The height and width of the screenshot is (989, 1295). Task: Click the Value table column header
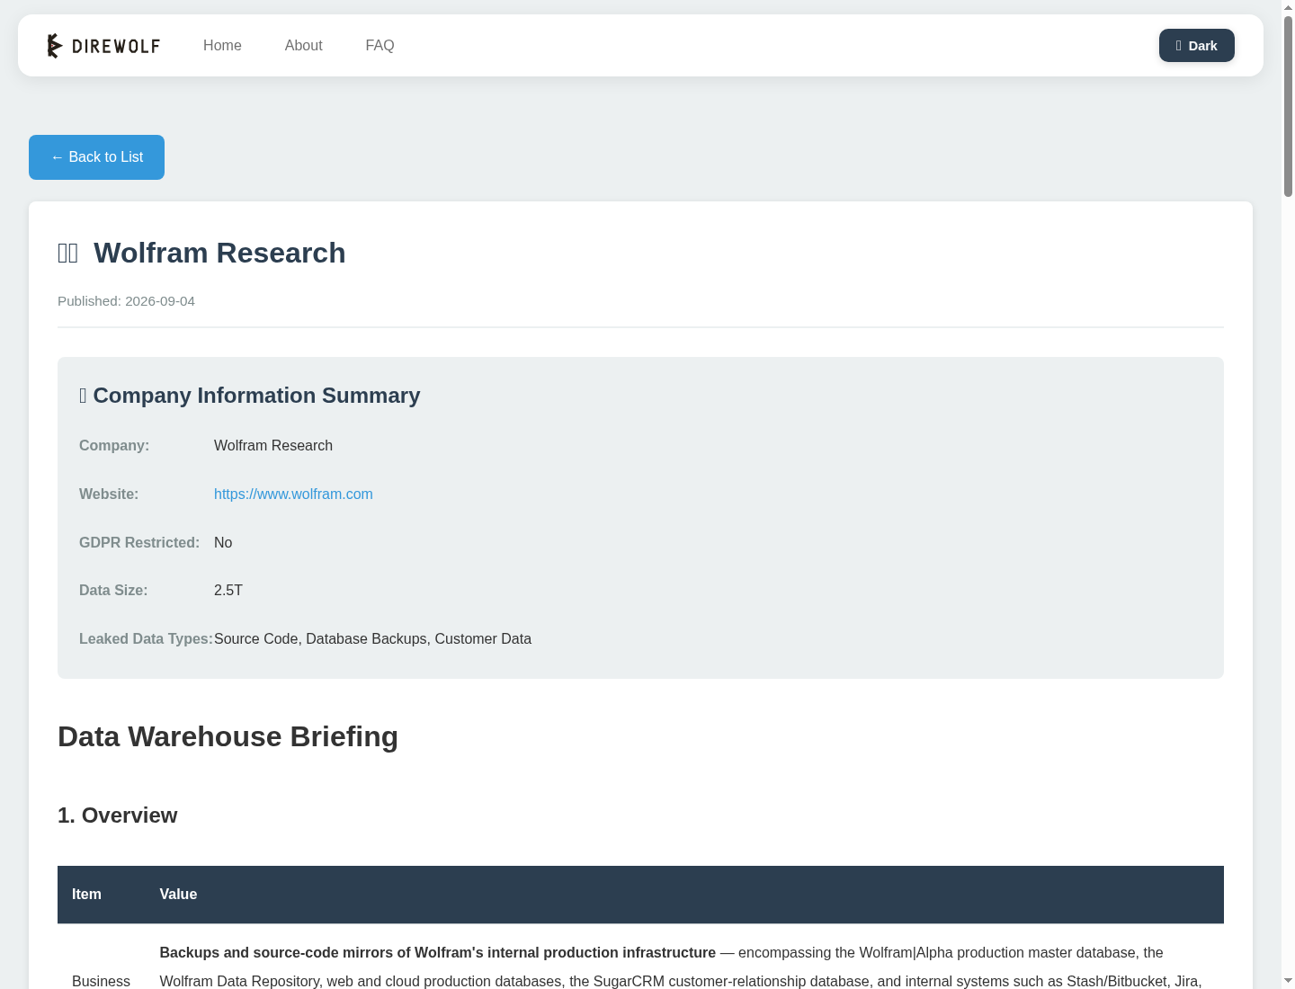point(178,895)
